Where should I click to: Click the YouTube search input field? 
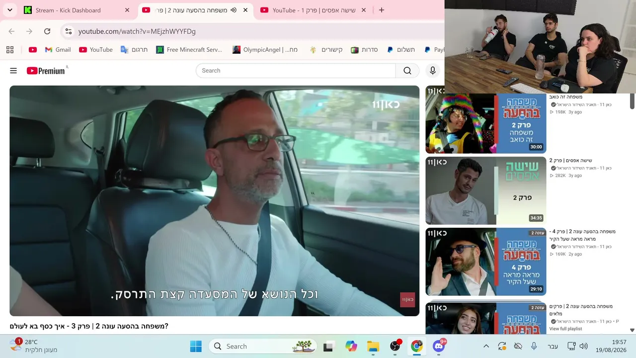click(x=296, y=71)
